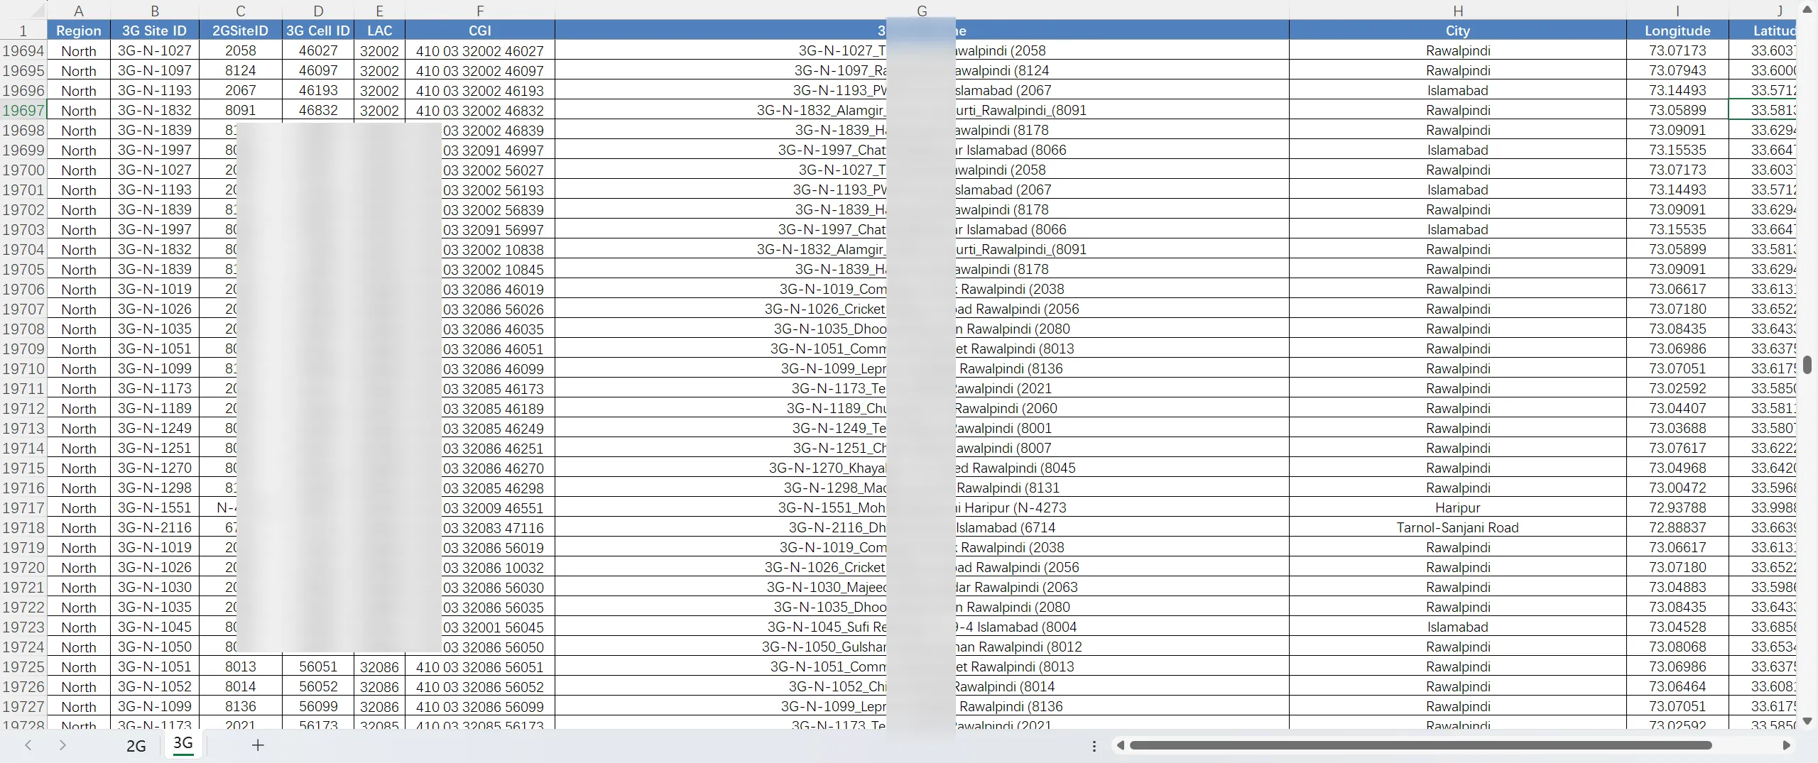This screenshot has width=1818, height=763.
Task: Select 3G Cell ID cell 46832
Action: 318,110
